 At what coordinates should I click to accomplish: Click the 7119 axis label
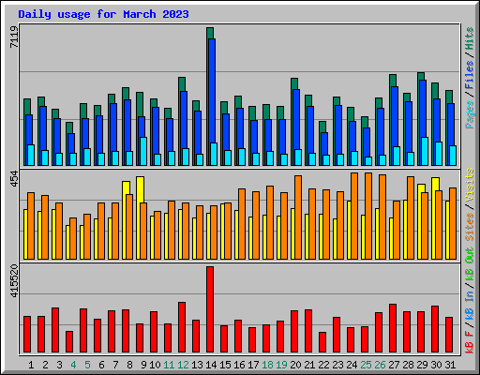14,37
